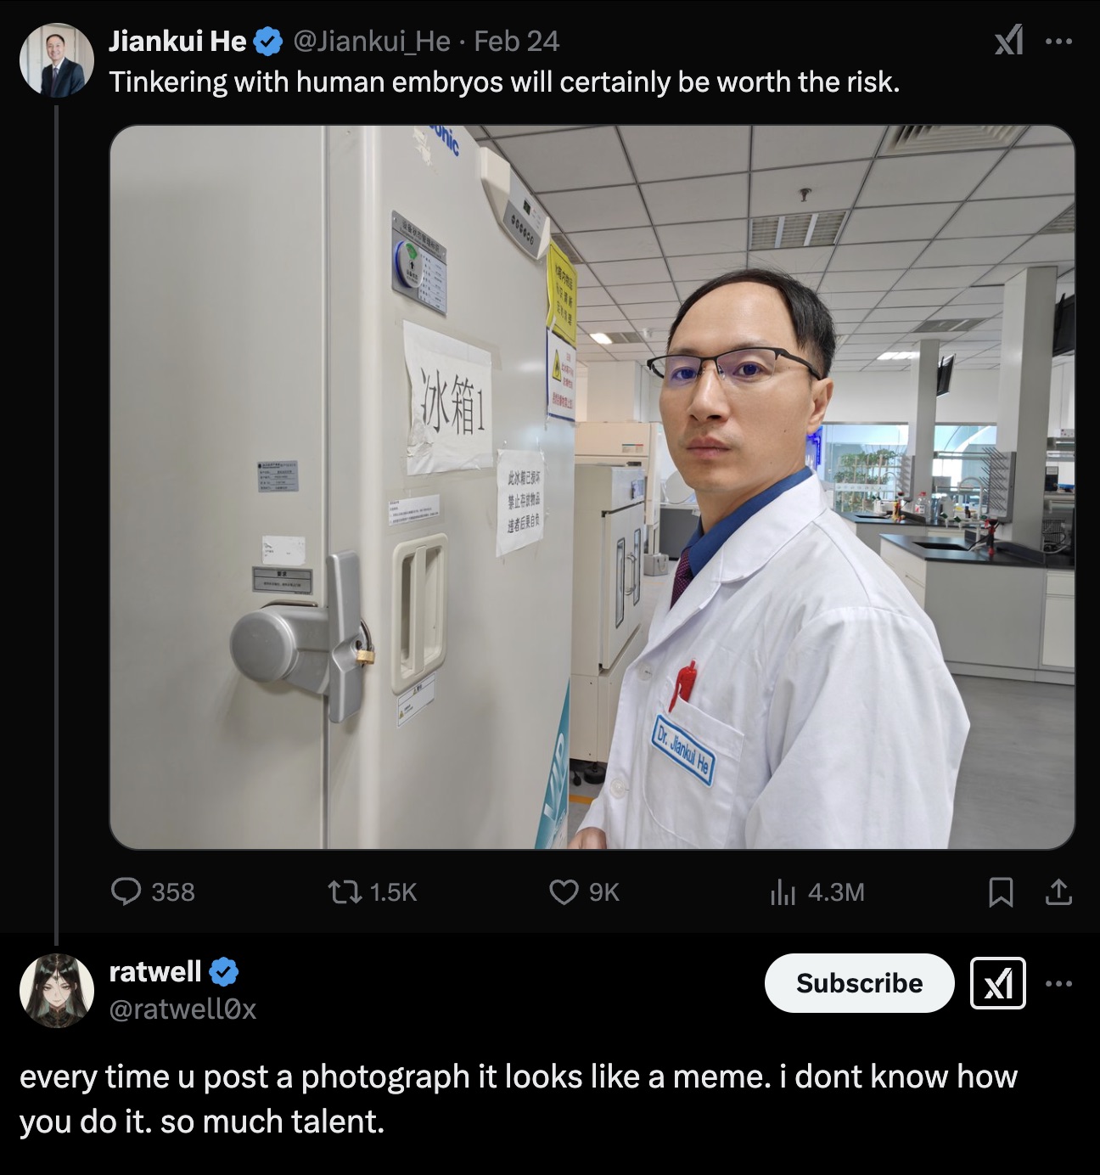Share Jiankui He's tweet via share icon
The image size is (1100, 1175).
(x=1058, y=891)
